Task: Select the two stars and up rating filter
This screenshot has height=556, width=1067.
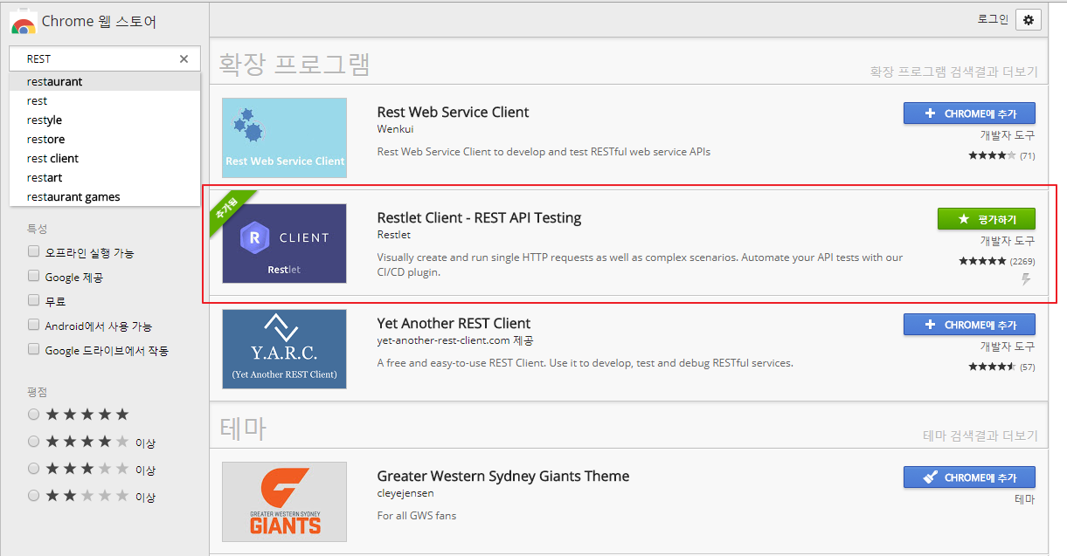Action: tap(34, 496)
